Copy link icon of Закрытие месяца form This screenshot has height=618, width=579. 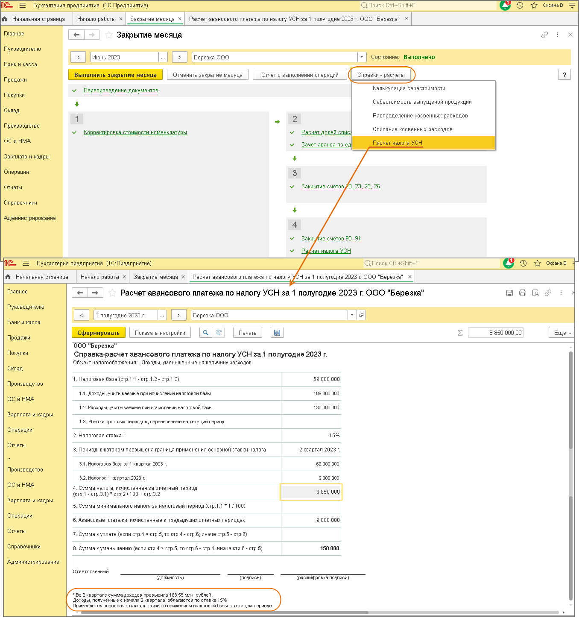pos(544,35)
